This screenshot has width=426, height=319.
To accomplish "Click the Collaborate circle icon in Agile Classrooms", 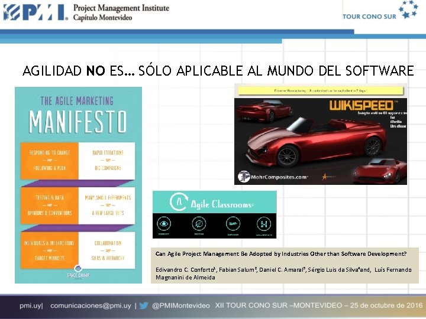I will [264, 224].
